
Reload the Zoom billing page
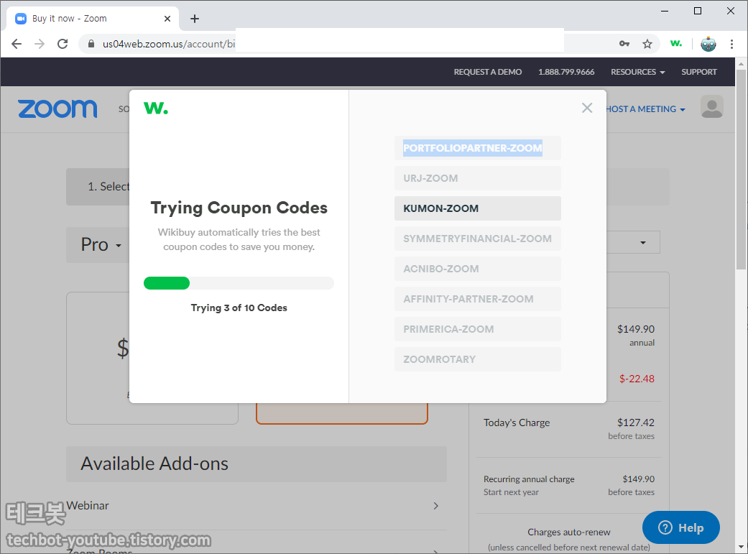click(63, 44)
